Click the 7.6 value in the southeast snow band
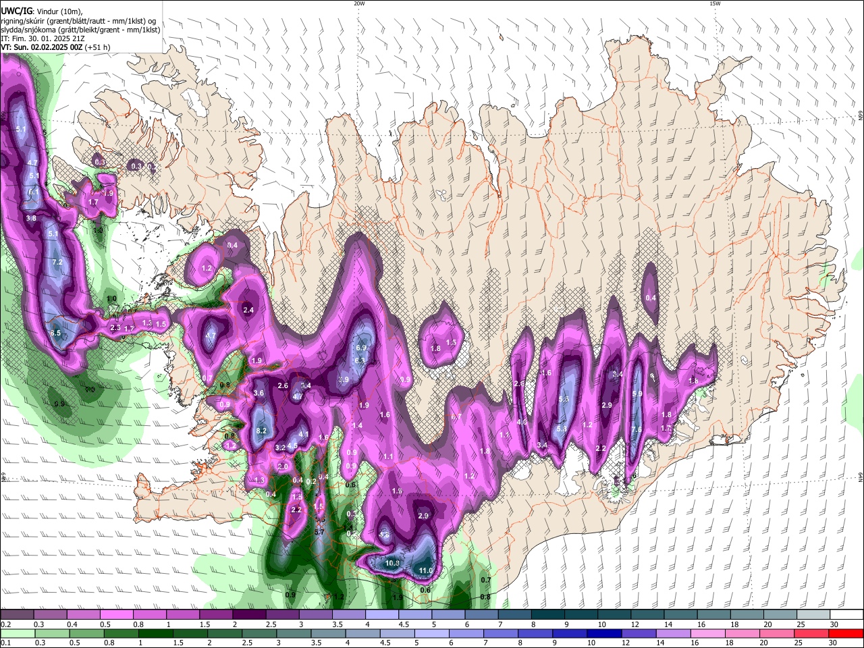Screen dimensions: 864x648 click(x=636, y=430)
